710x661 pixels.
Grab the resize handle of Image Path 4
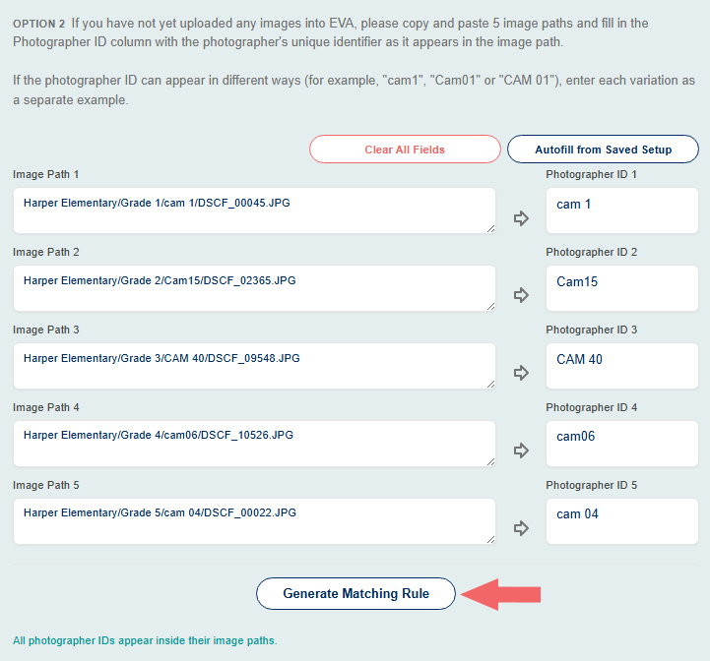pyautogui.click(x=490, y=462)
